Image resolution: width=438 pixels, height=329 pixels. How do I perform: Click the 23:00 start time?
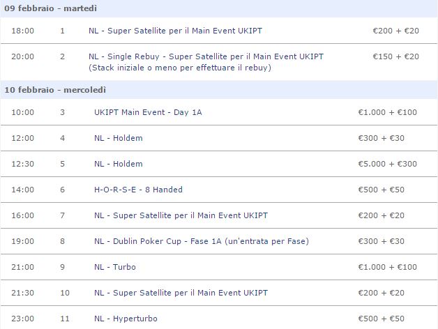tap(22, 319)
